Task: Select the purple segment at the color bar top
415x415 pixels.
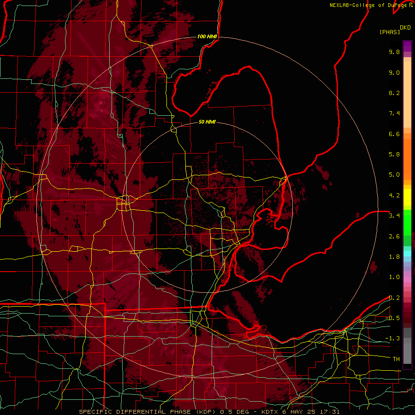Action: pos(407,46)
